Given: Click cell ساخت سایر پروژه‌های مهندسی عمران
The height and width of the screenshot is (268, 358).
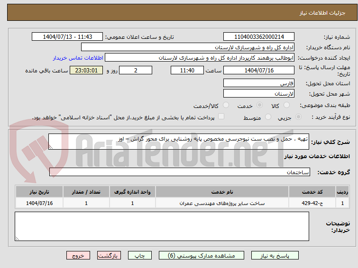Looking at the screenshot, I should [x=222, y=203].
